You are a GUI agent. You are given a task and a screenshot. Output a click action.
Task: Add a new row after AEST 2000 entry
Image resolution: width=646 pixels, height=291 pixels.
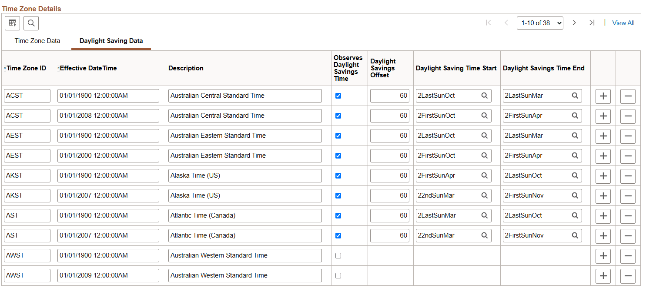(x=603, y=156)
